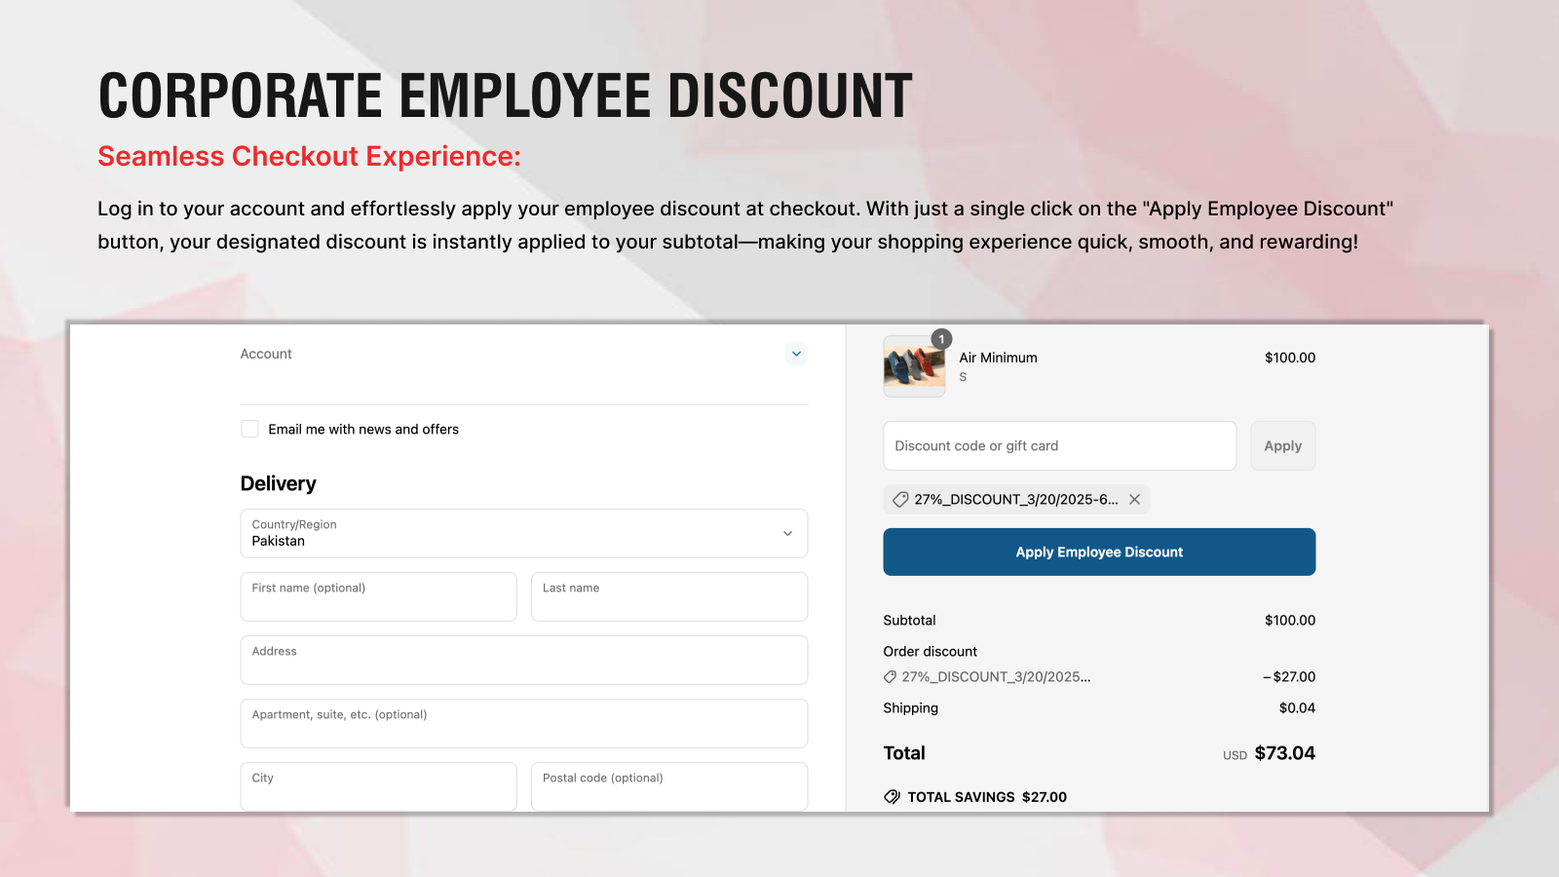Screen dimensions: 1559x877
Task: Click the Apply discount code button
Action: (x=1282, y=445)
